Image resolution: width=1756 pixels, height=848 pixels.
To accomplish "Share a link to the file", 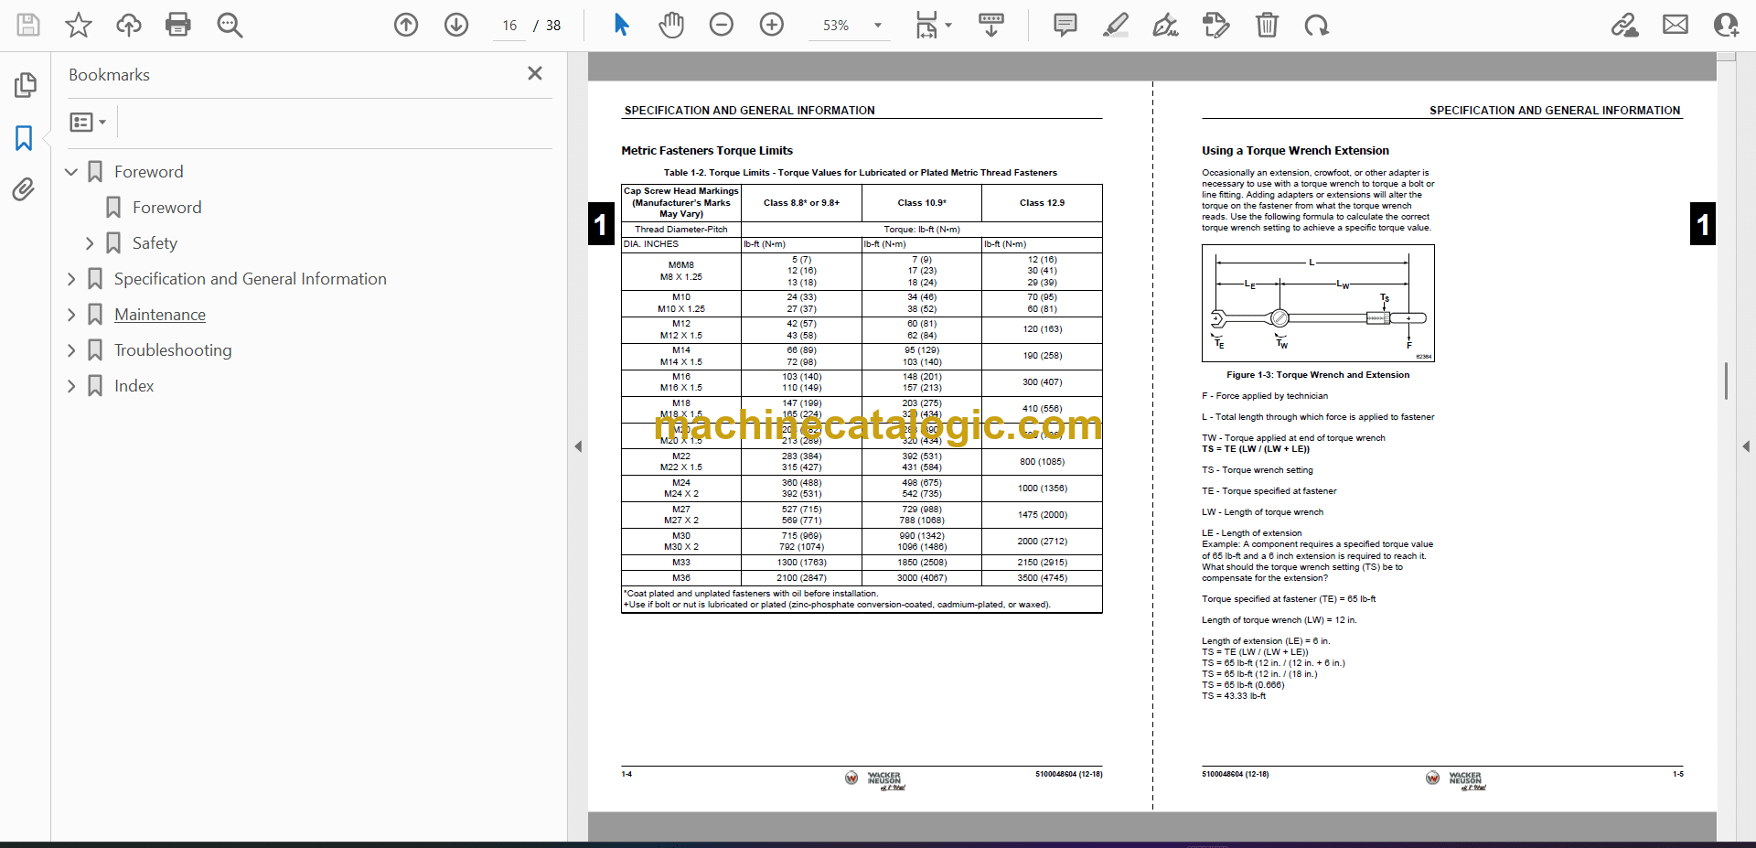I will [x=1625, y=25].
